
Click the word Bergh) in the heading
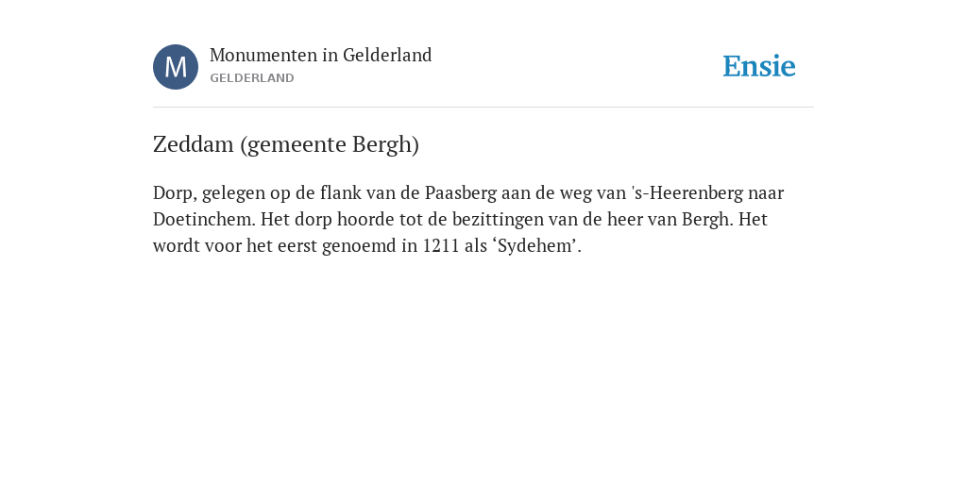pyautogui.click(x=386, y=144)
